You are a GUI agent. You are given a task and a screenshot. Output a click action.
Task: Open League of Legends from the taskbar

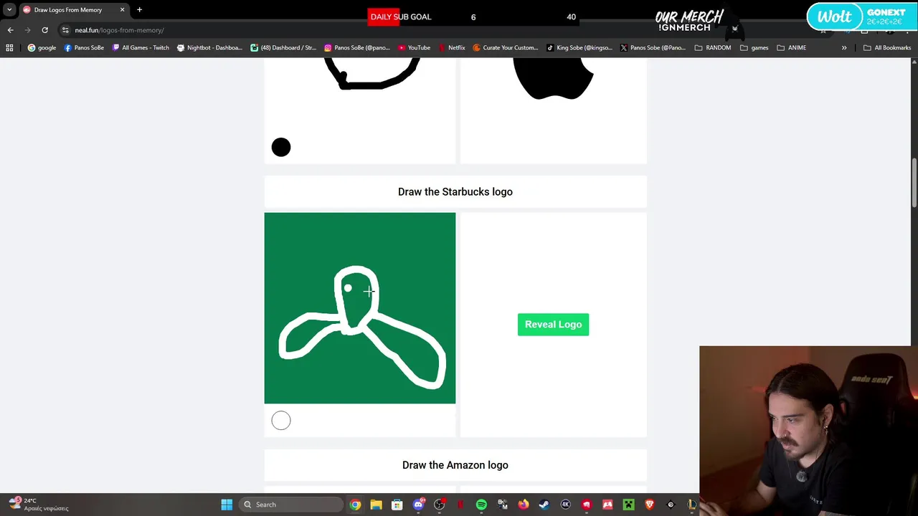[692, 505]
